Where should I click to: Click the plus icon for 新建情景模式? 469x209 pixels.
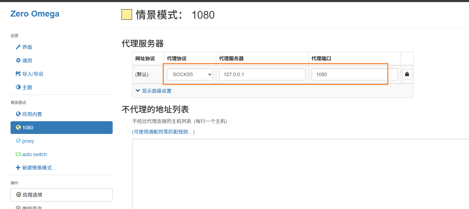[18, 168]
